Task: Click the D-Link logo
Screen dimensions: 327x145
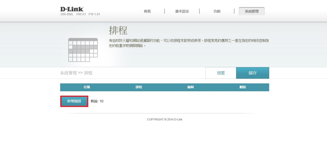Action: pos(72,9)
